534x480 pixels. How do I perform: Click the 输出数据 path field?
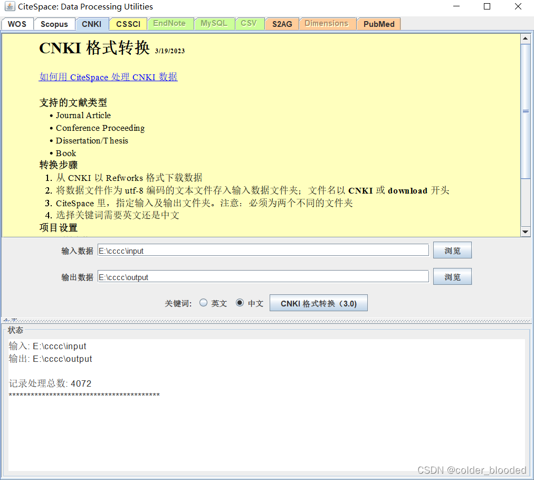pos(263,276)
